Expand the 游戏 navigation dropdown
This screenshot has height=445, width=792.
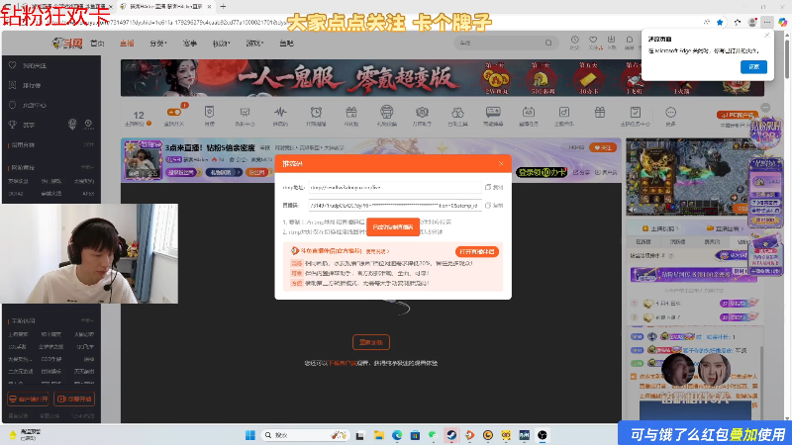pyautogui.click(x=254, y=44)
